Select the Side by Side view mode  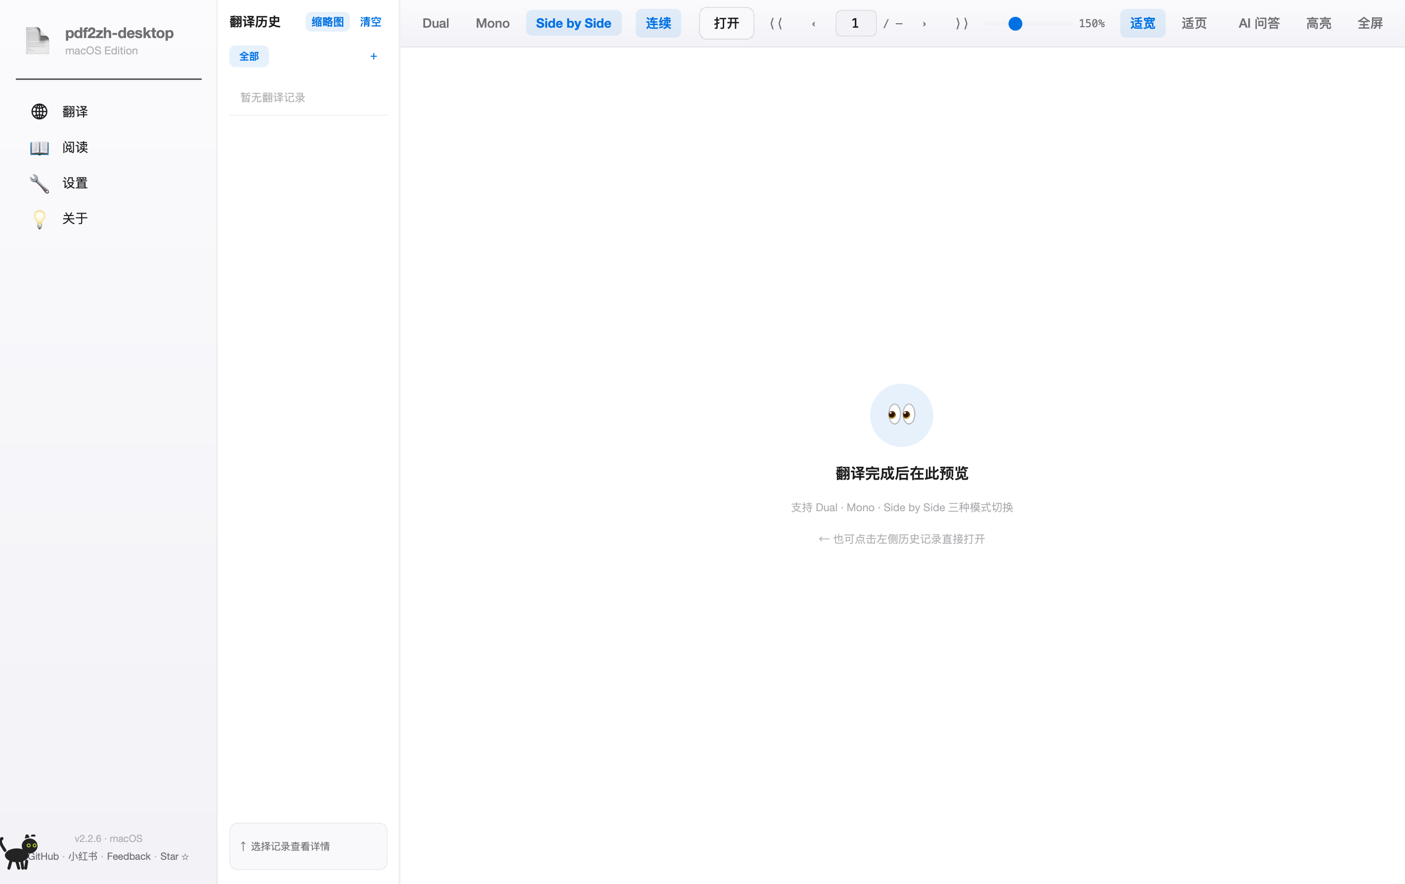(573, 23)
